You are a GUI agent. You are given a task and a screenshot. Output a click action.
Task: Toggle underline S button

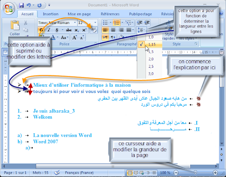(57, 30)
